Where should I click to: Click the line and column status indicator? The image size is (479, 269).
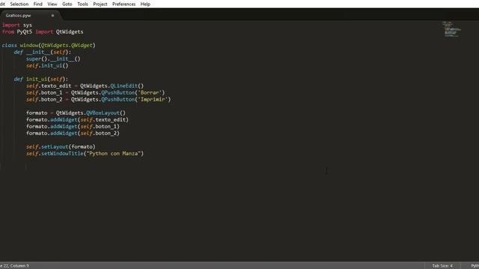pos(15,266)
